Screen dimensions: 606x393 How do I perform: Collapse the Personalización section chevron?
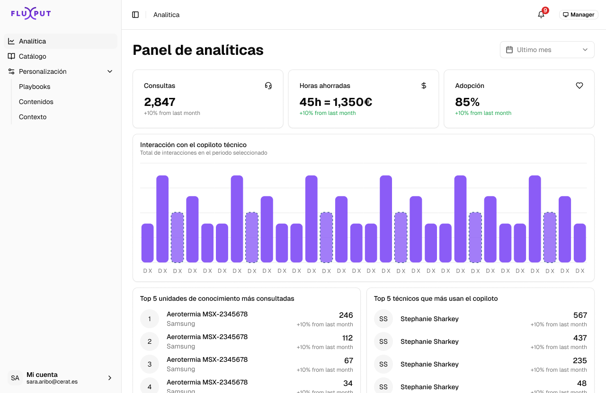tap(110, 71)
